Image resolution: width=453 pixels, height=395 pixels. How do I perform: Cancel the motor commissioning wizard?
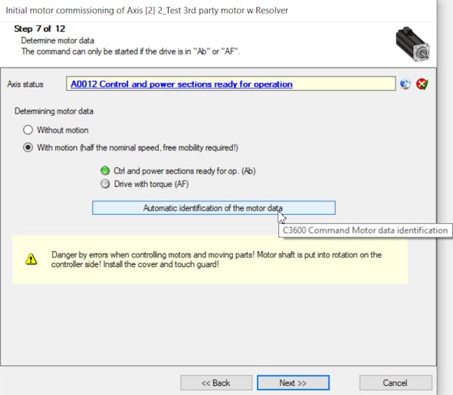[x=396, y=383]
